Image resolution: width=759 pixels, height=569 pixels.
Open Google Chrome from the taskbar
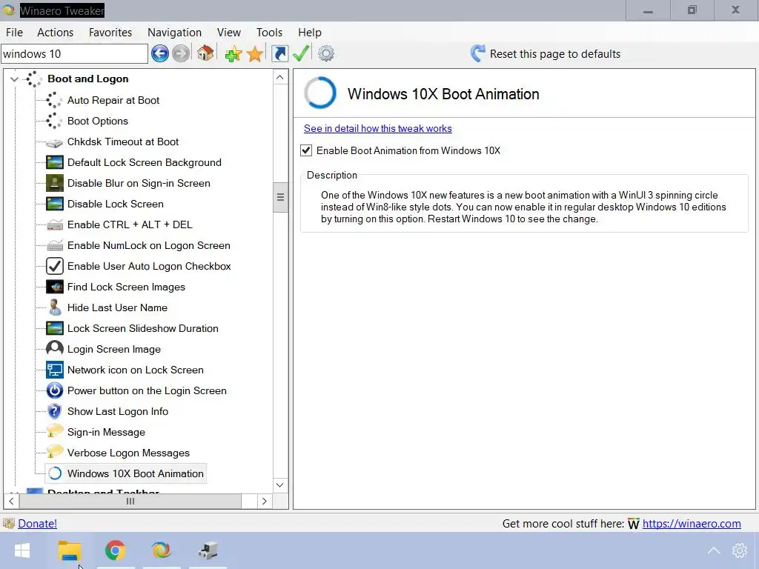pyautogui.click(x=115, y=550)
